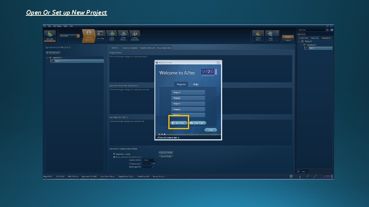Click the AZtec icon in the Welcome Screen title bar
369x207 pixels.
157,62
